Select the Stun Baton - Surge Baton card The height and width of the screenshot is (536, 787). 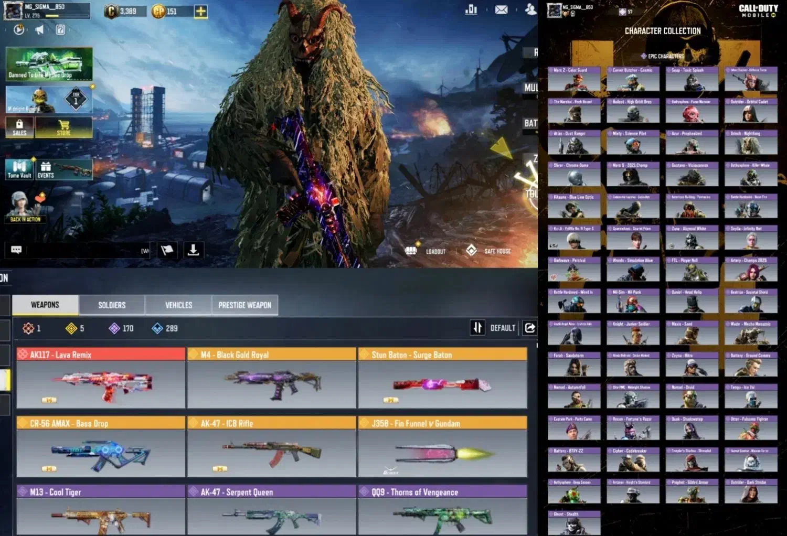[443, 378]
